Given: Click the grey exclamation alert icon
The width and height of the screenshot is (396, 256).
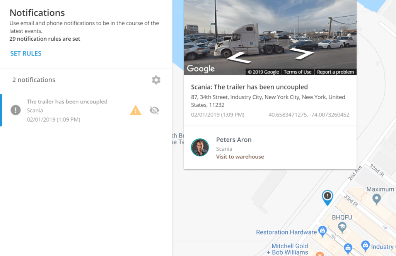Looking at the screenshot, I should [x=15, y=110].
